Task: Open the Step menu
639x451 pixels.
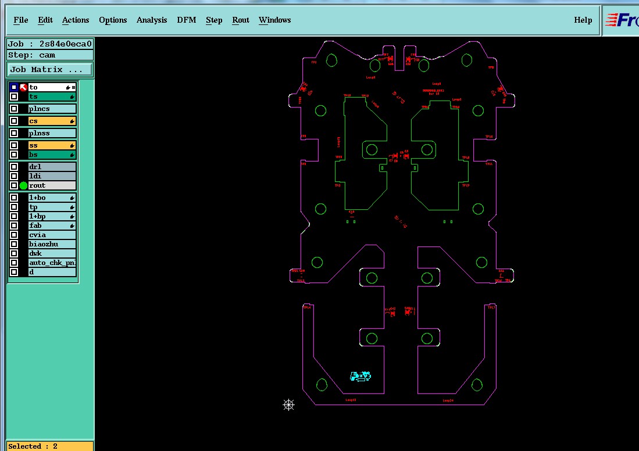Action: [x=214, y=20]
